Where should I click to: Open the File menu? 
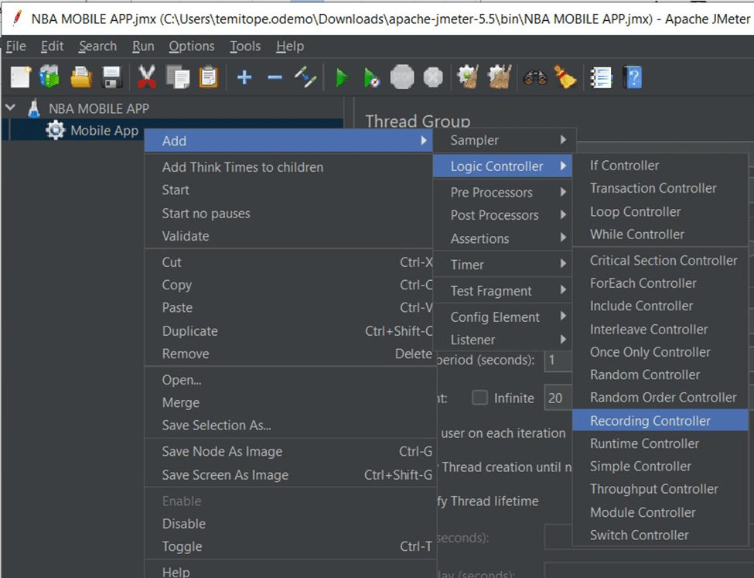pyautogui.click(x=16, y=46)
